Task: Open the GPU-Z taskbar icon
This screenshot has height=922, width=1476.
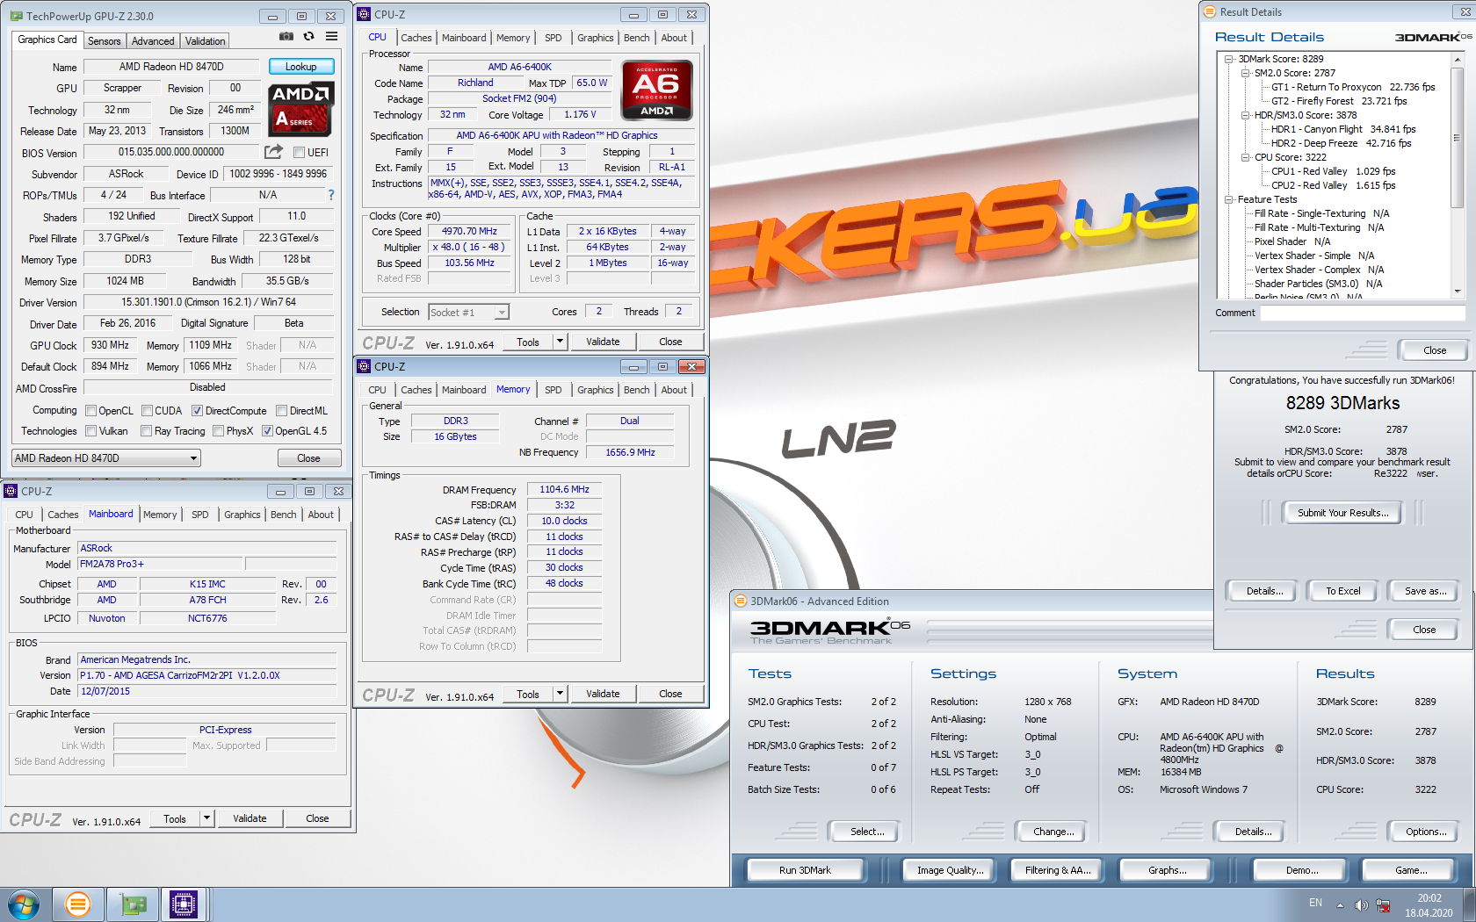Action: tap(132, 904)
